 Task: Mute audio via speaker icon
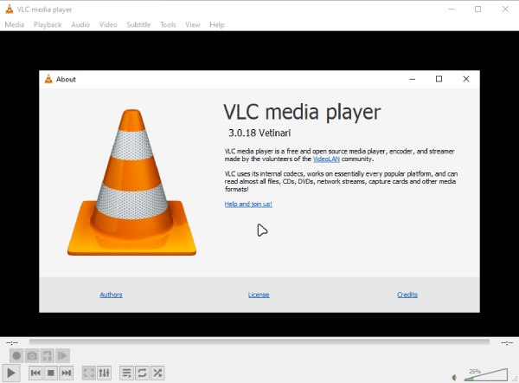tap(455, 377)
